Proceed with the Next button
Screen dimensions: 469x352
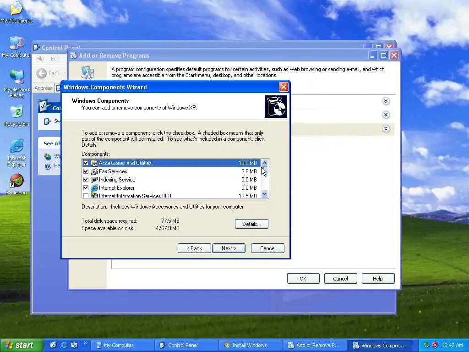pos(229,248)
